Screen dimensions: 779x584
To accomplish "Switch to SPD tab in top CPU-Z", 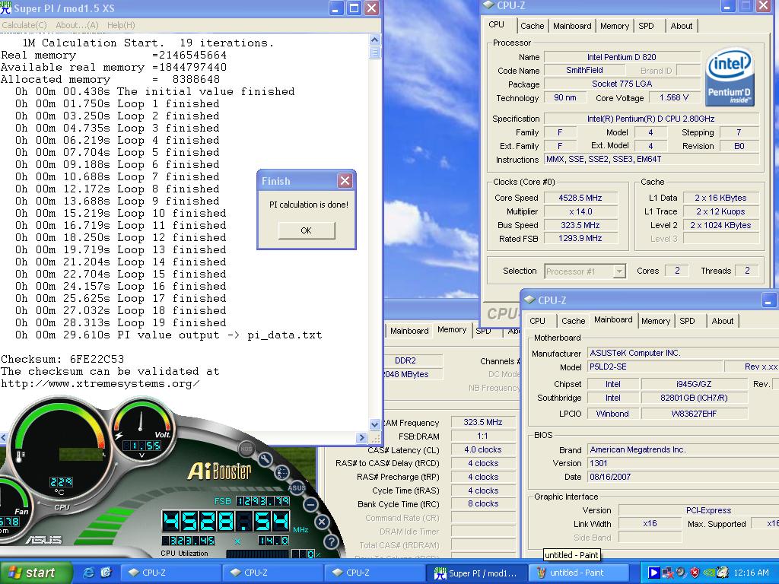I will pyautogui.click(x=646, y=26).
